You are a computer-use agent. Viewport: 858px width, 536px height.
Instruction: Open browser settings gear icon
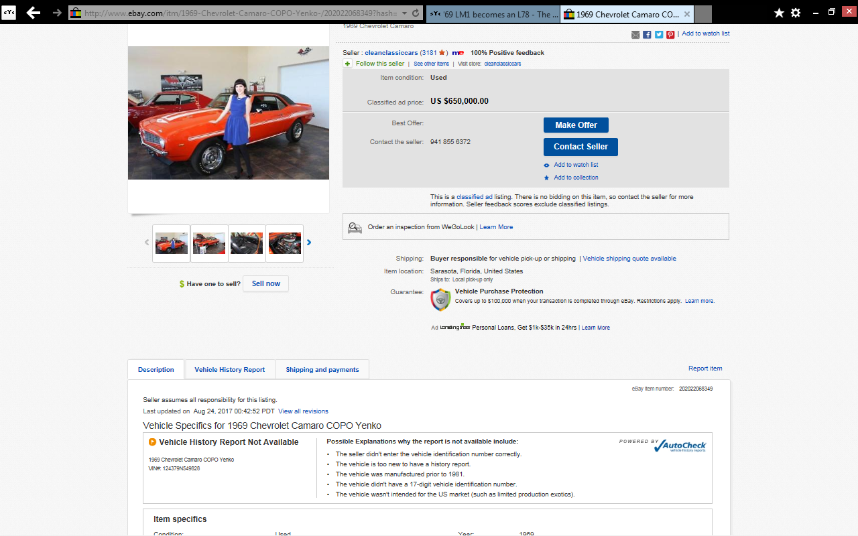tap(796, 13)
